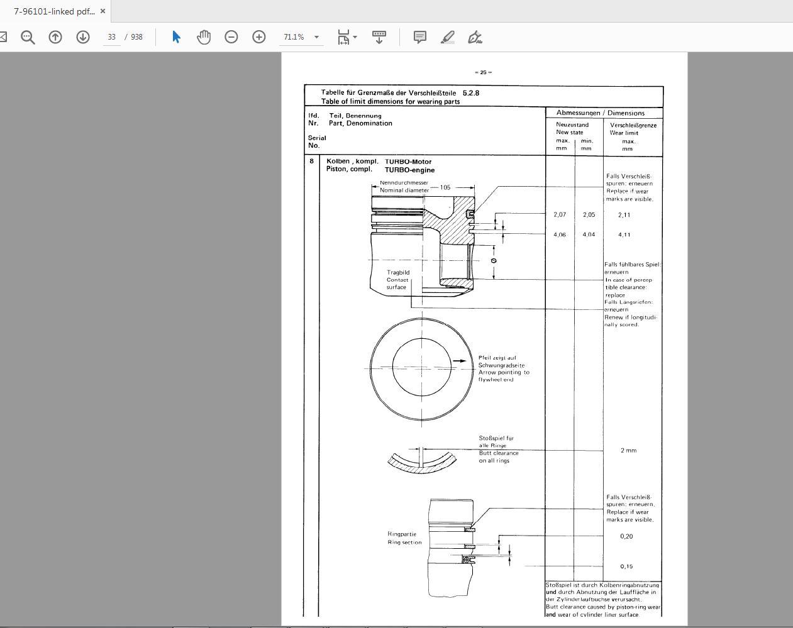Viewport: 793px width, 628px height.
Task: Zoom in using the plus icon
Action: (x=258, y=36)
